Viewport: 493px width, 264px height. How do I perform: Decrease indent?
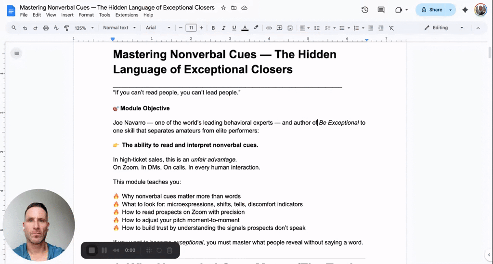(x=371, y=28)
